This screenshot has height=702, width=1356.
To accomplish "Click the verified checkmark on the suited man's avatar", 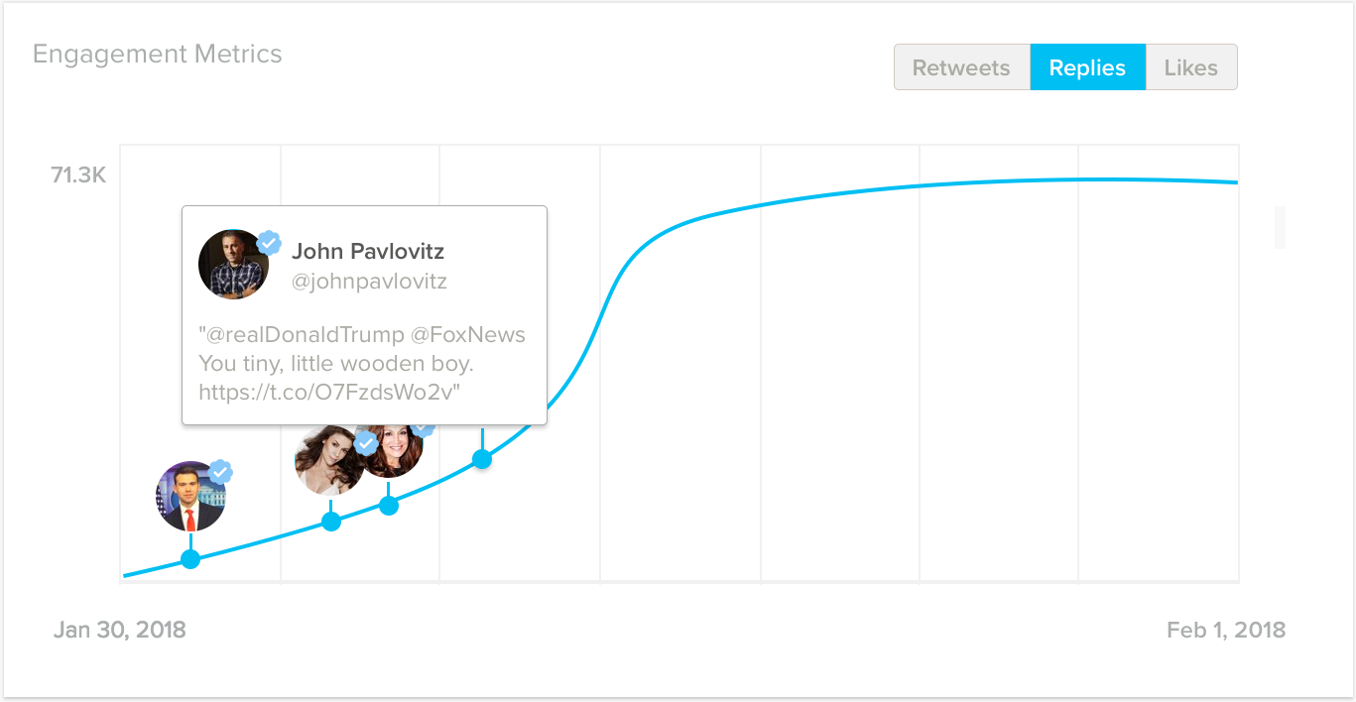I will pyautogui.click(x=220, y=473).
